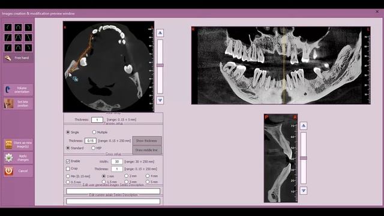The height and width of the screenshot is (216, 384).
Task: Click the Cross setup Thickness field
Action: 117,169
